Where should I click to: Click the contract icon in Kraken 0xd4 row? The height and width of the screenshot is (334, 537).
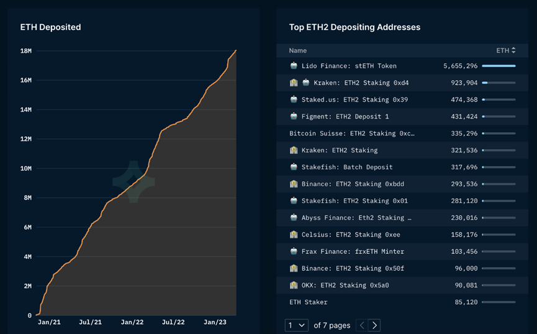tap(306, 83)
